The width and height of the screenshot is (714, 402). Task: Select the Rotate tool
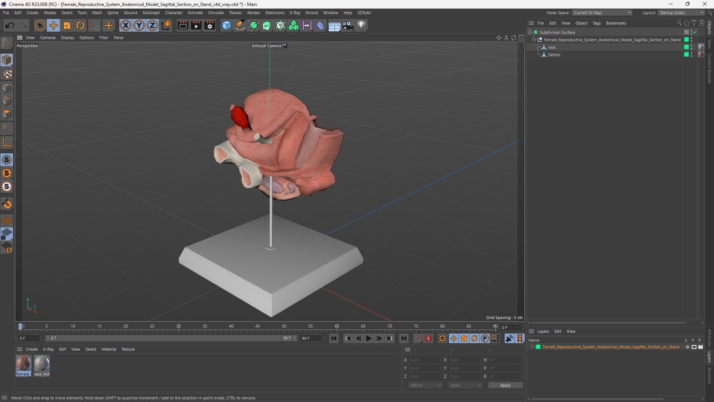(80, 25)
